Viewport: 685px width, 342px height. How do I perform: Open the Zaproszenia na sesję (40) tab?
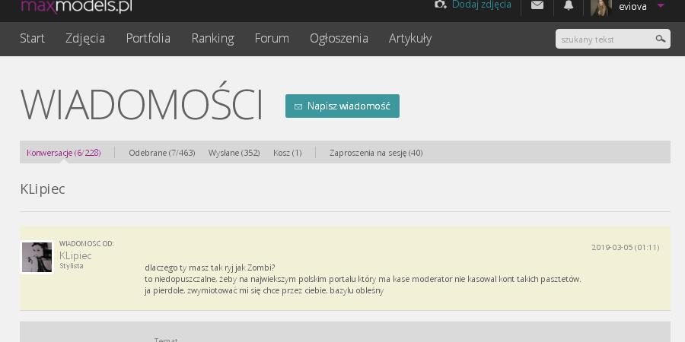coord(376,153)
